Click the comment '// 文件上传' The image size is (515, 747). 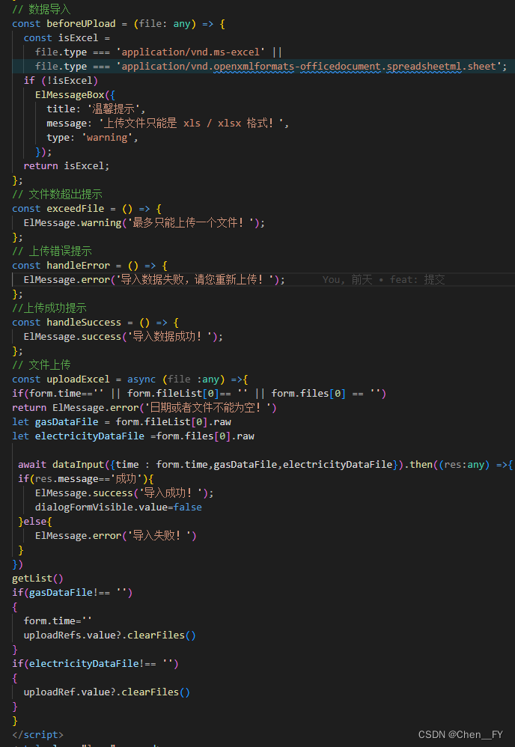tap(41, 365)
